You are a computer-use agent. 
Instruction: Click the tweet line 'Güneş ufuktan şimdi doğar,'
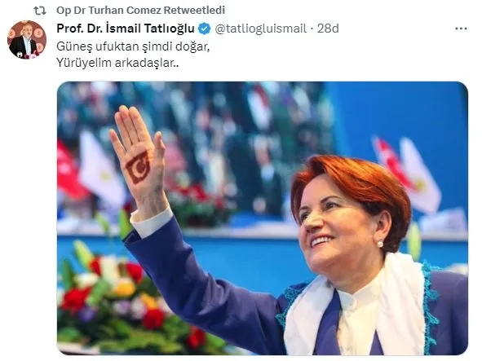(133, 46)
